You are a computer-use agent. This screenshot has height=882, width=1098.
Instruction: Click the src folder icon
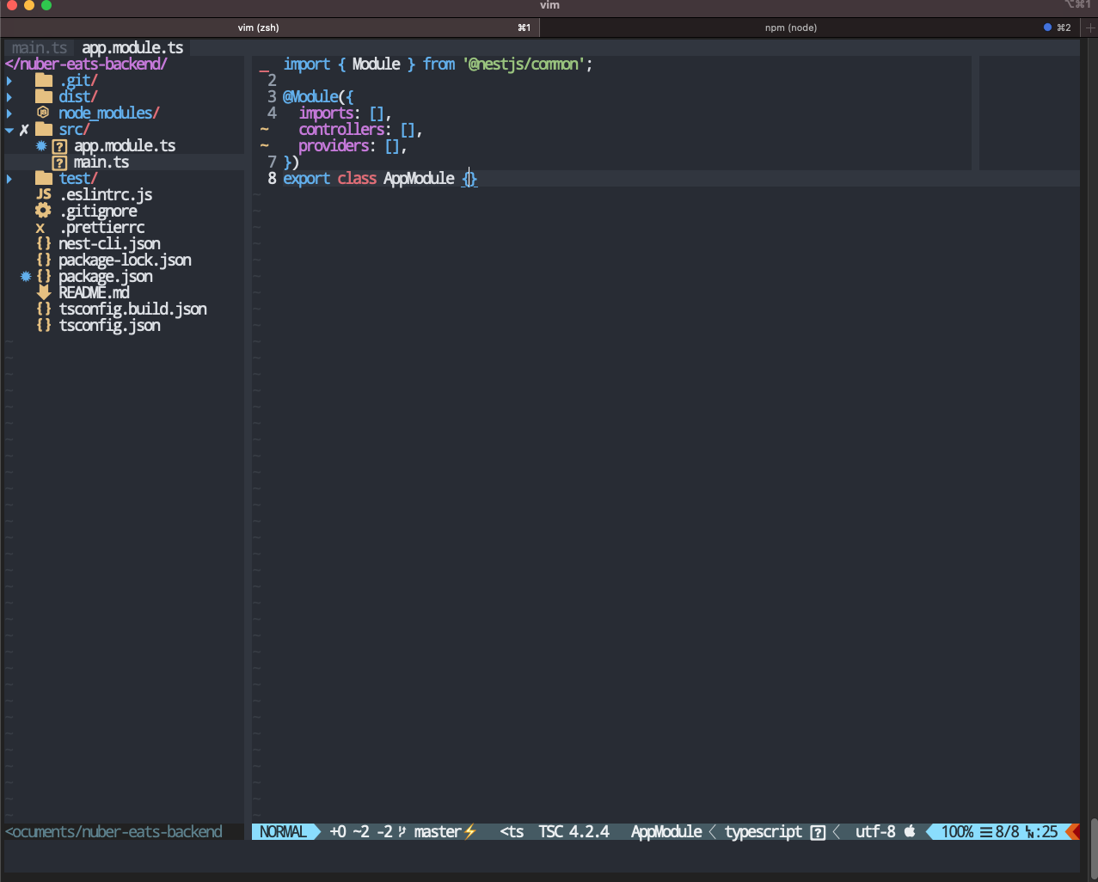pos(44,130)
